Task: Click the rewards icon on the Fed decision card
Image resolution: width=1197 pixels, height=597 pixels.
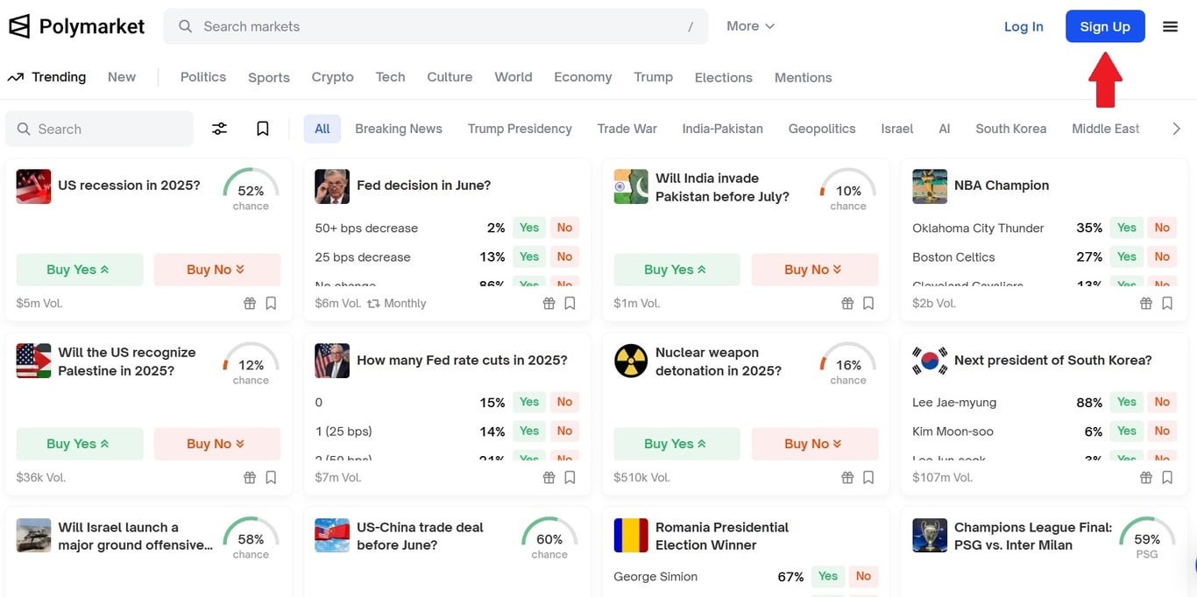Action: point(549,303)
